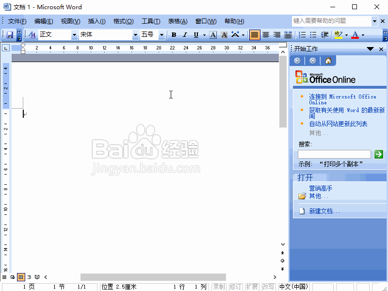Apply red font color
Image resolution: width=388 pixels, height=291 pixels.
(355, 35)
